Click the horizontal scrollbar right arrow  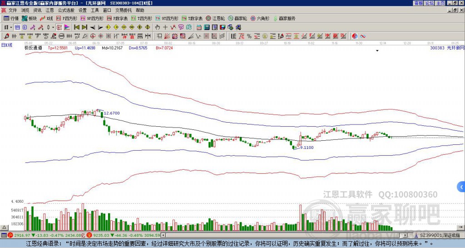tap(406, 235)
